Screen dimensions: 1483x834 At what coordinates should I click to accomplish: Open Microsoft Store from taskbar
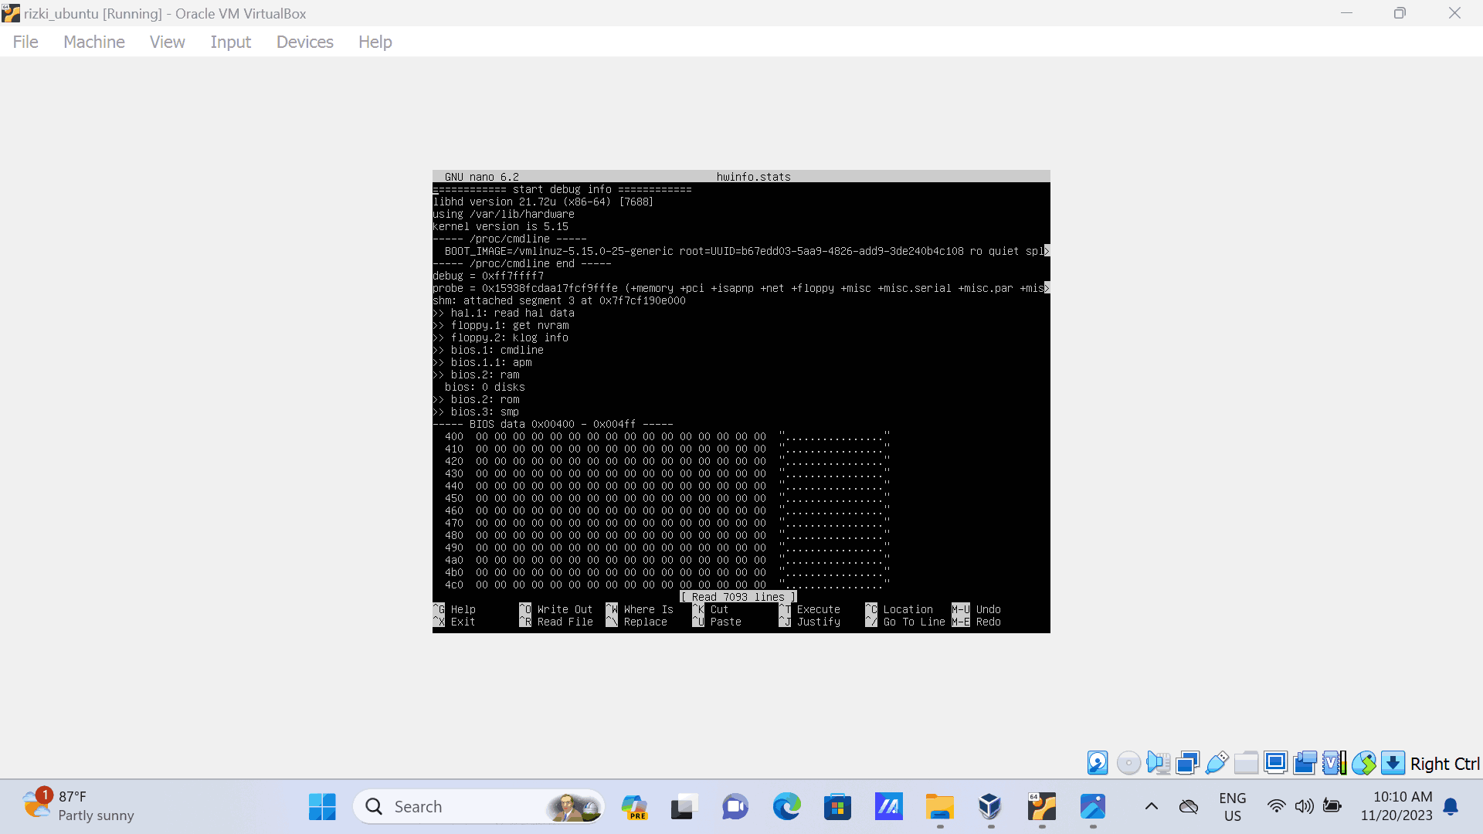pos(837,807)
